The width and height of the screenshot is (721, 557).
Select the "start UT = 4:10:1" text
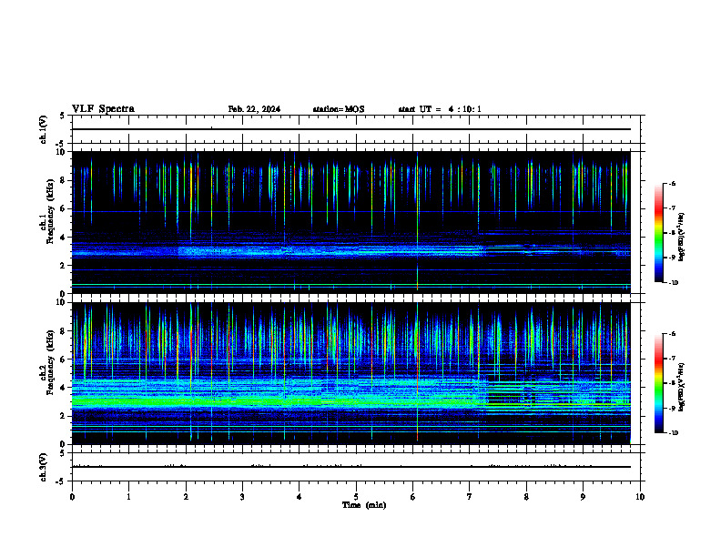440,109
